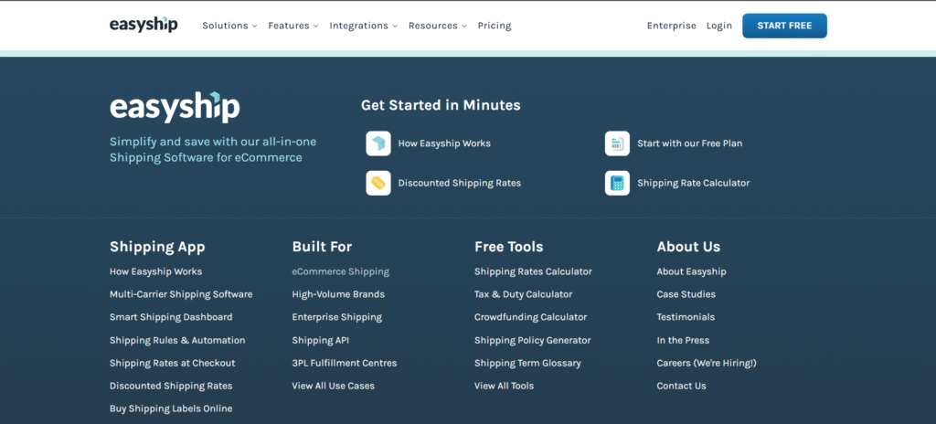Open Shipping Policy Generator link
This screenshot has width=936, height=424.
533,341
